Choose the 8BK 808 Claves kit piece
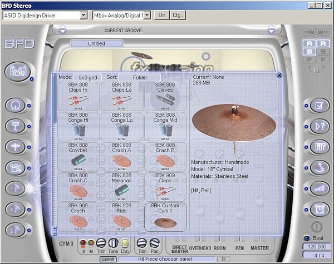The image size is (334, 264). tap(165, 96)
